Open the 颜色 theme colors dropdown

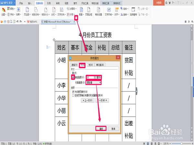(11, 9)
